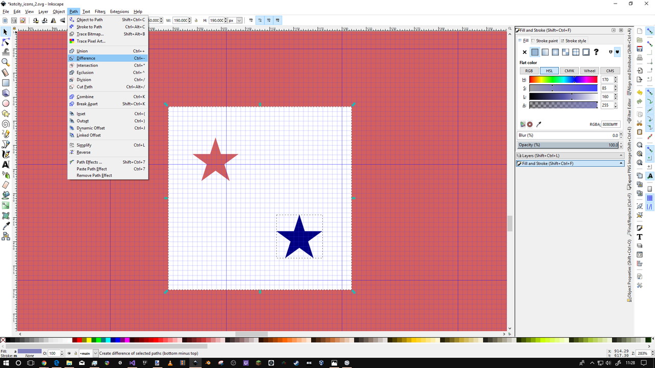Adjust Blur percent stepper
The image size is (655, 368).
[x=621, y=135]
